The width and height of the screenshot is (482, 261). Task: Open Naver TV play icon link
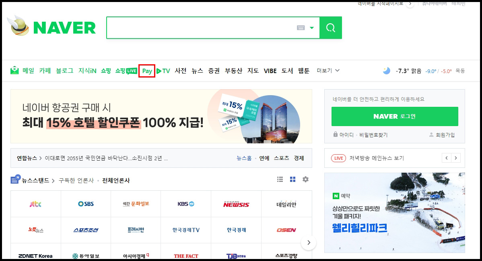click(x=163, y=71)
